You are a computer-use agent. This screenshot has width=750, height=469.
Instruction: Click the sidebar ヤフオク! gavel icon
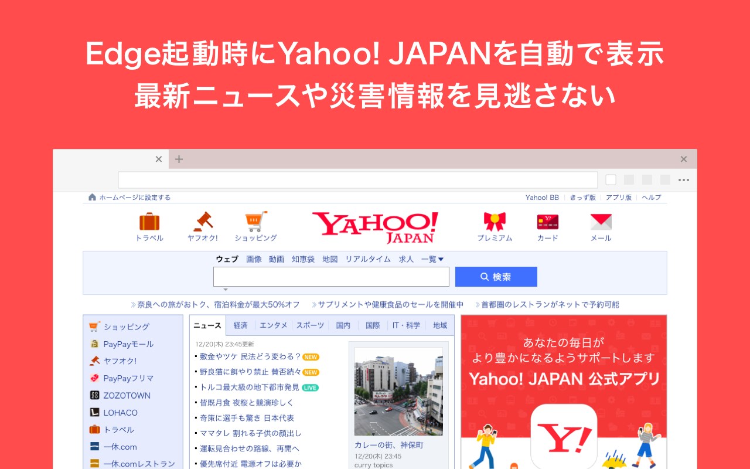tap(94, 361)
